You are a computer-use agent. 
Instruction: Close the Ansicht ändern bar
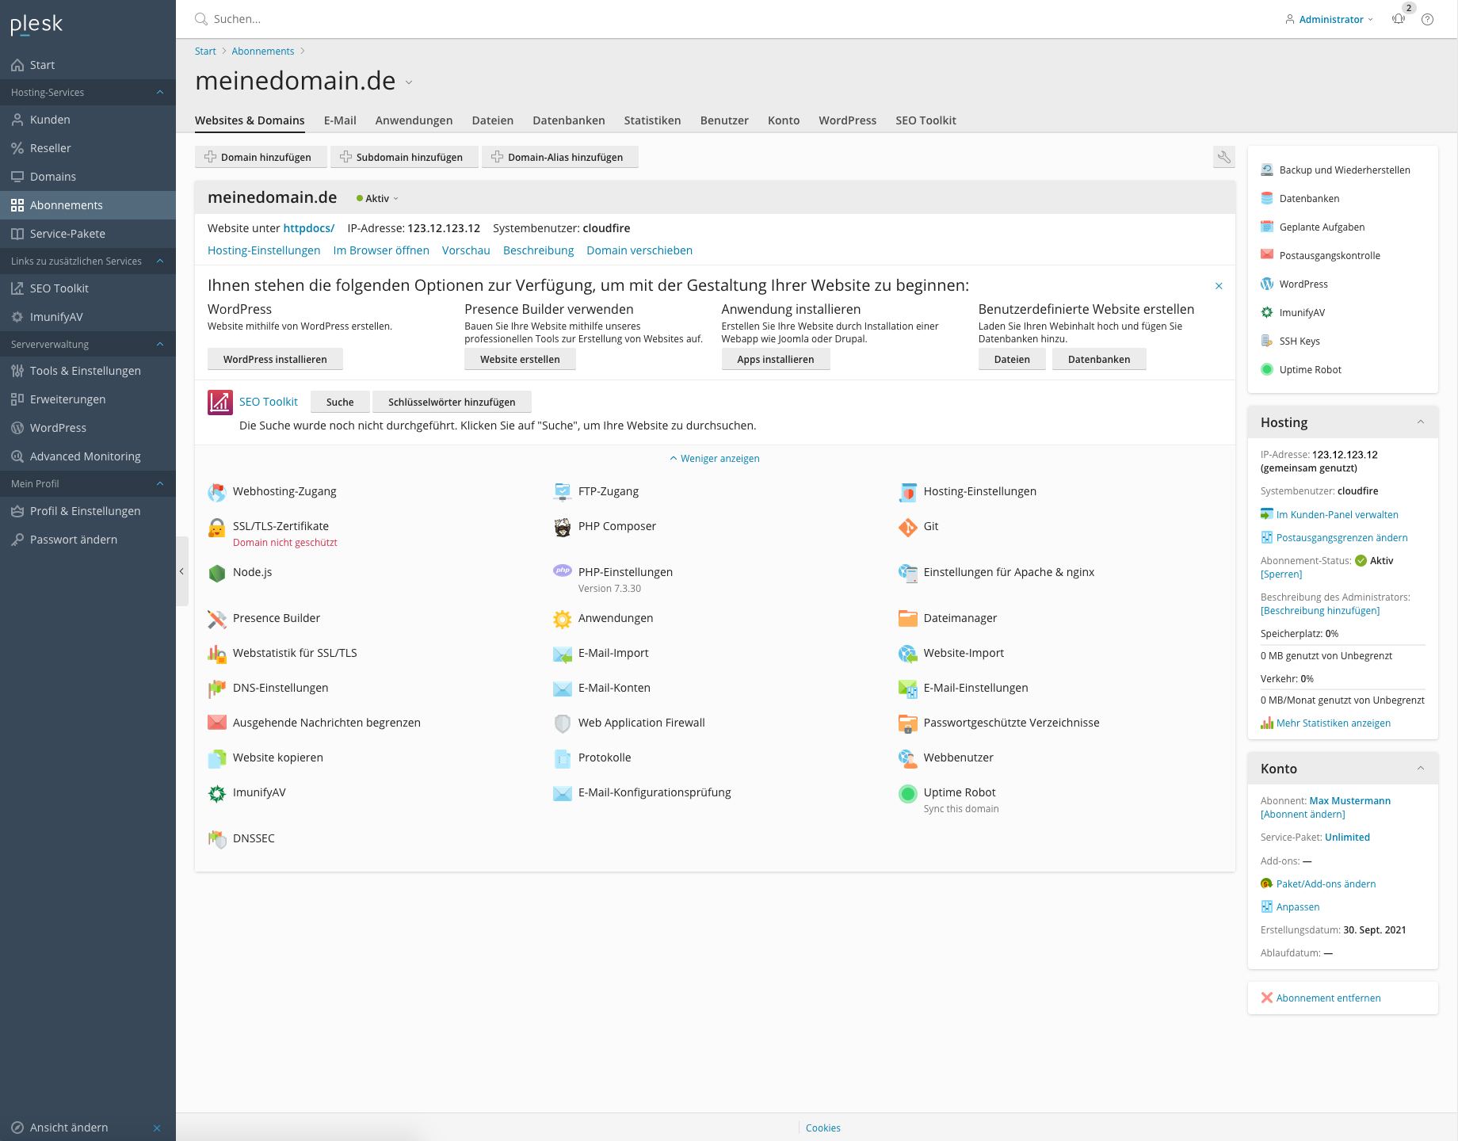157,1128
